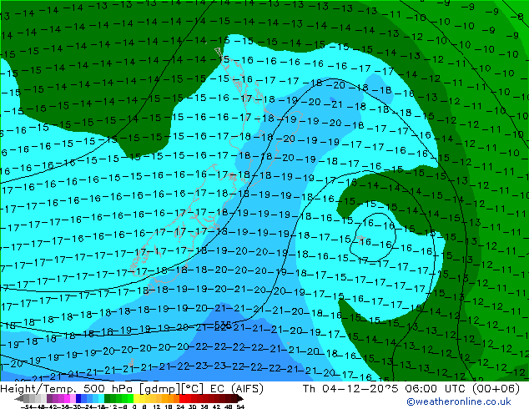Click the dark blue legend color segment

78,399
